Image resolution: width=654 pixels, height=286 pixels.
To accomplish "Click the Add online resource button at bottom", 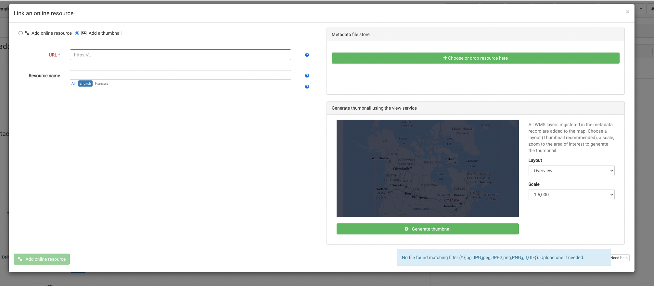I will (42, 259).
